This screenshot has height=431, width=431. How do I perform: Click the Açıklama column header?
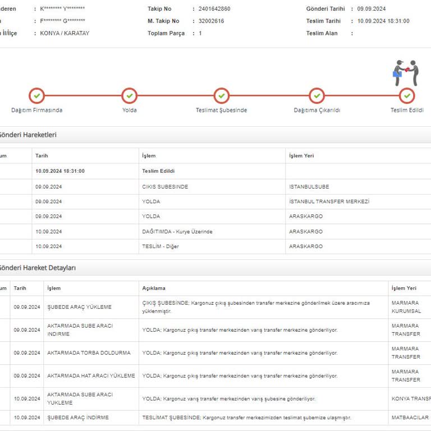pos(153,288)
